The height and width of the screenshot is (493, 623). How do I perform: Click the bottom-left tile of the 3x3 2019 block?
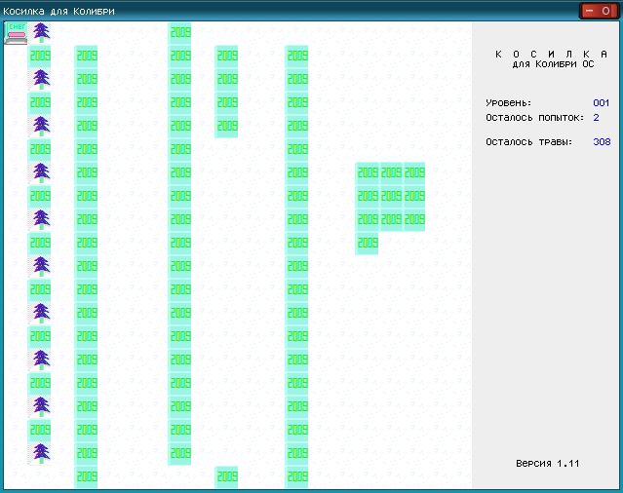tap(368, 219)
